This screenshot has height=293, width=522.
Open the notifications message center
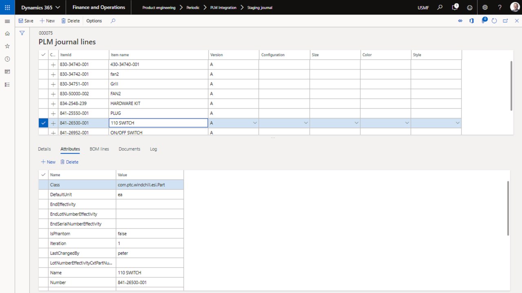pos(455,7)
